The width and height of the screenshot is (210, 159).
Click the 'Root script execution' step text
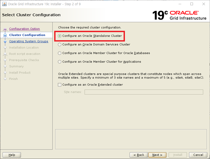pyautogui.click(x=25, y=54)
